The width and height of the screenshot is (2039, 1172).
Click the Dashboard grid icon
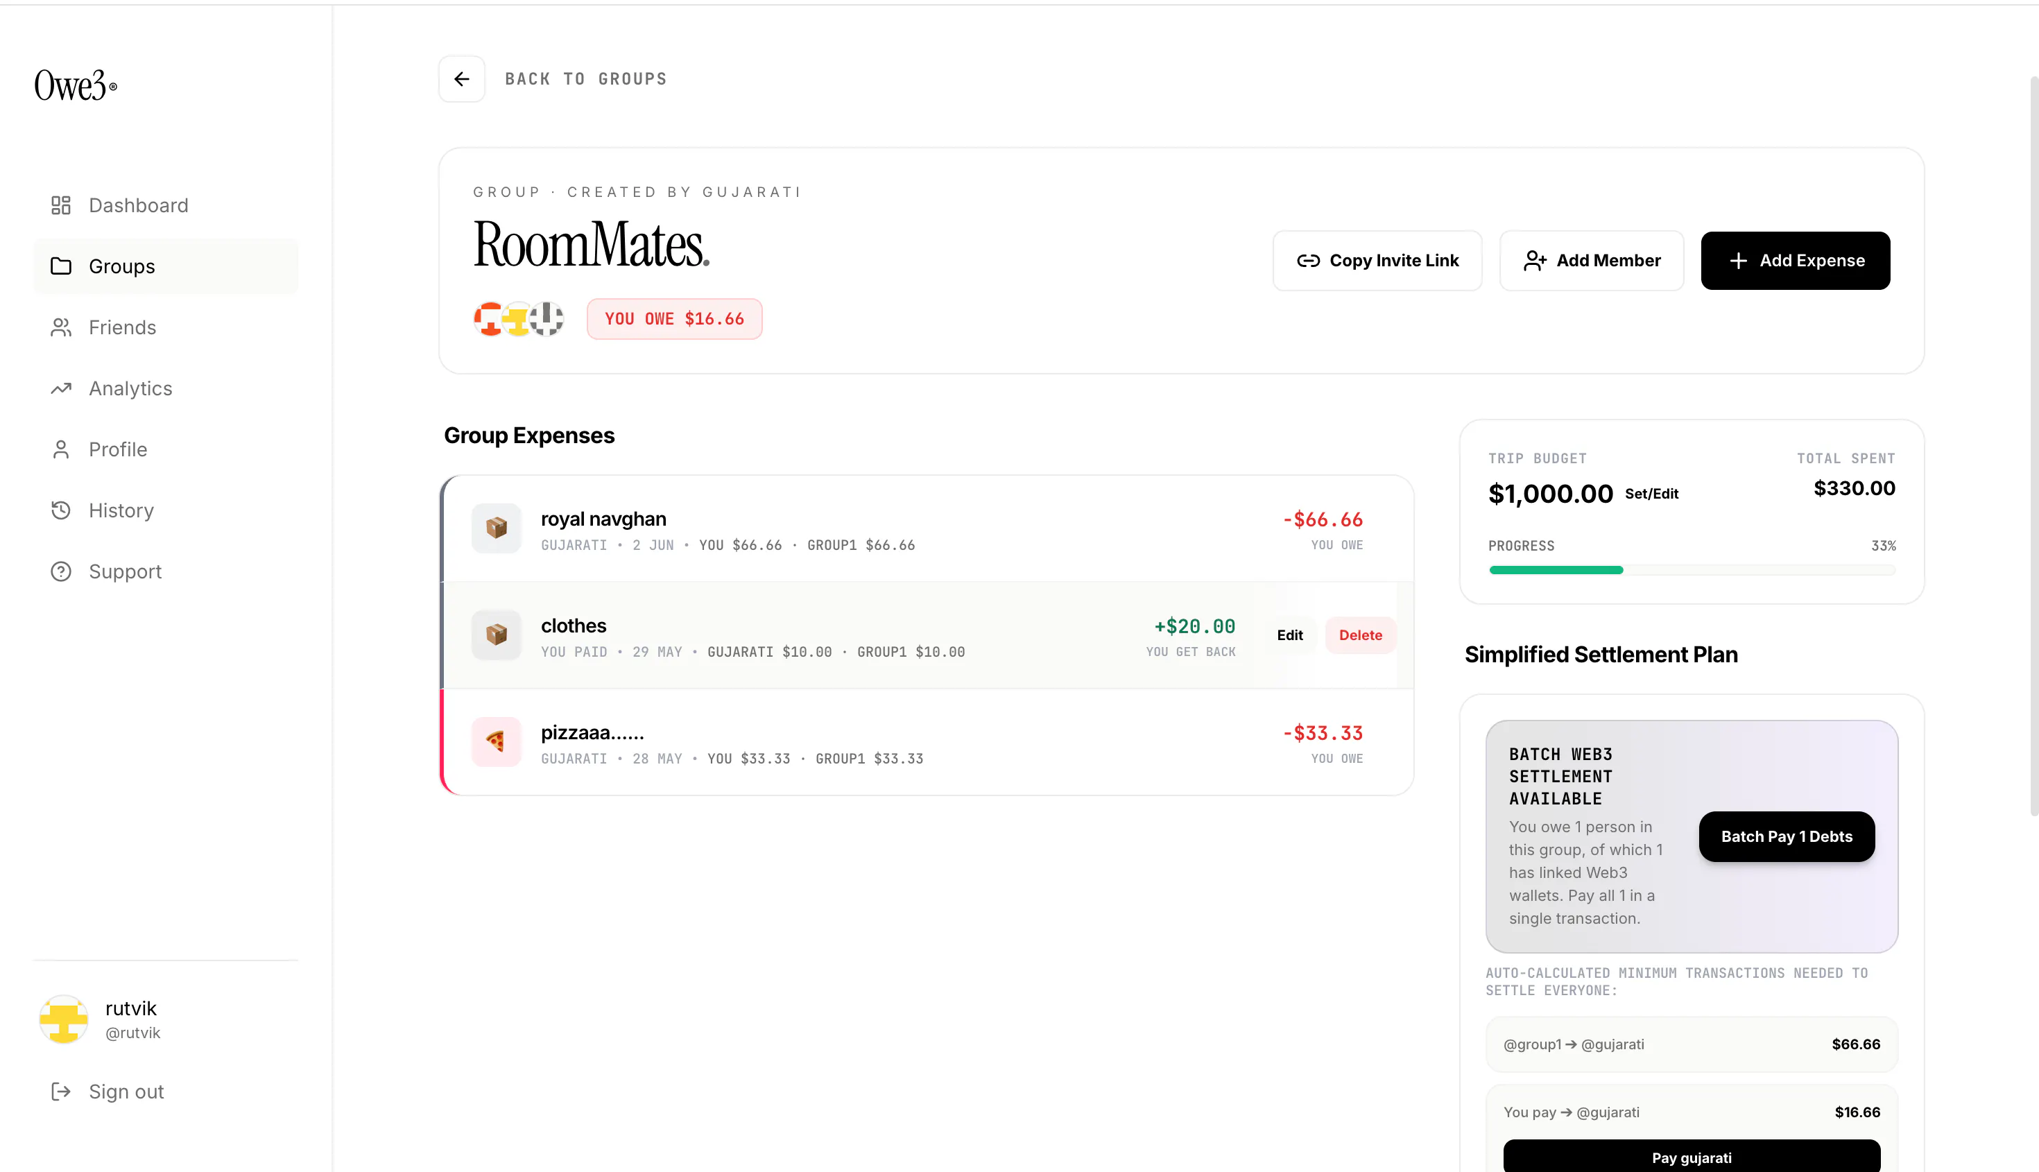coord(61,205)
